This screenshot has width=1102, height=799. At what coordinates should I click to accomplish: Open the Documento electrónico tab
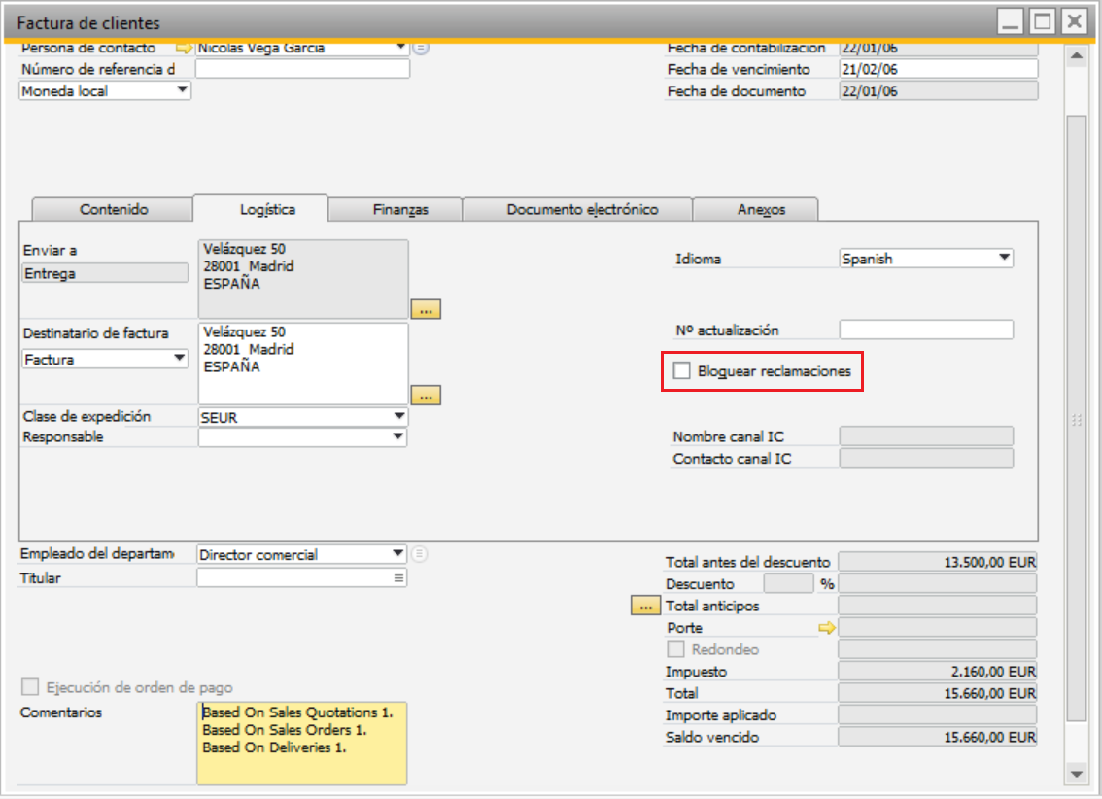pos(582,209)
